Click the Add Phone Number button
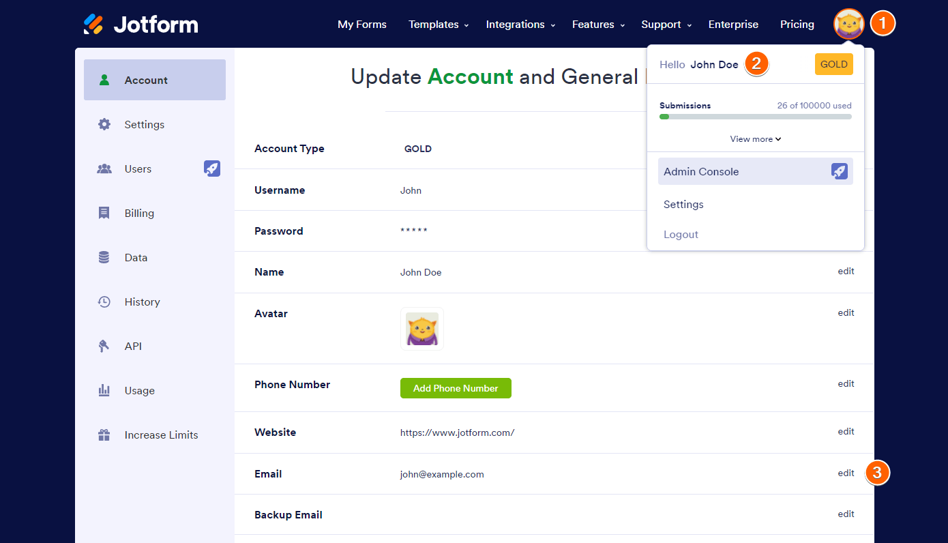 456,388
